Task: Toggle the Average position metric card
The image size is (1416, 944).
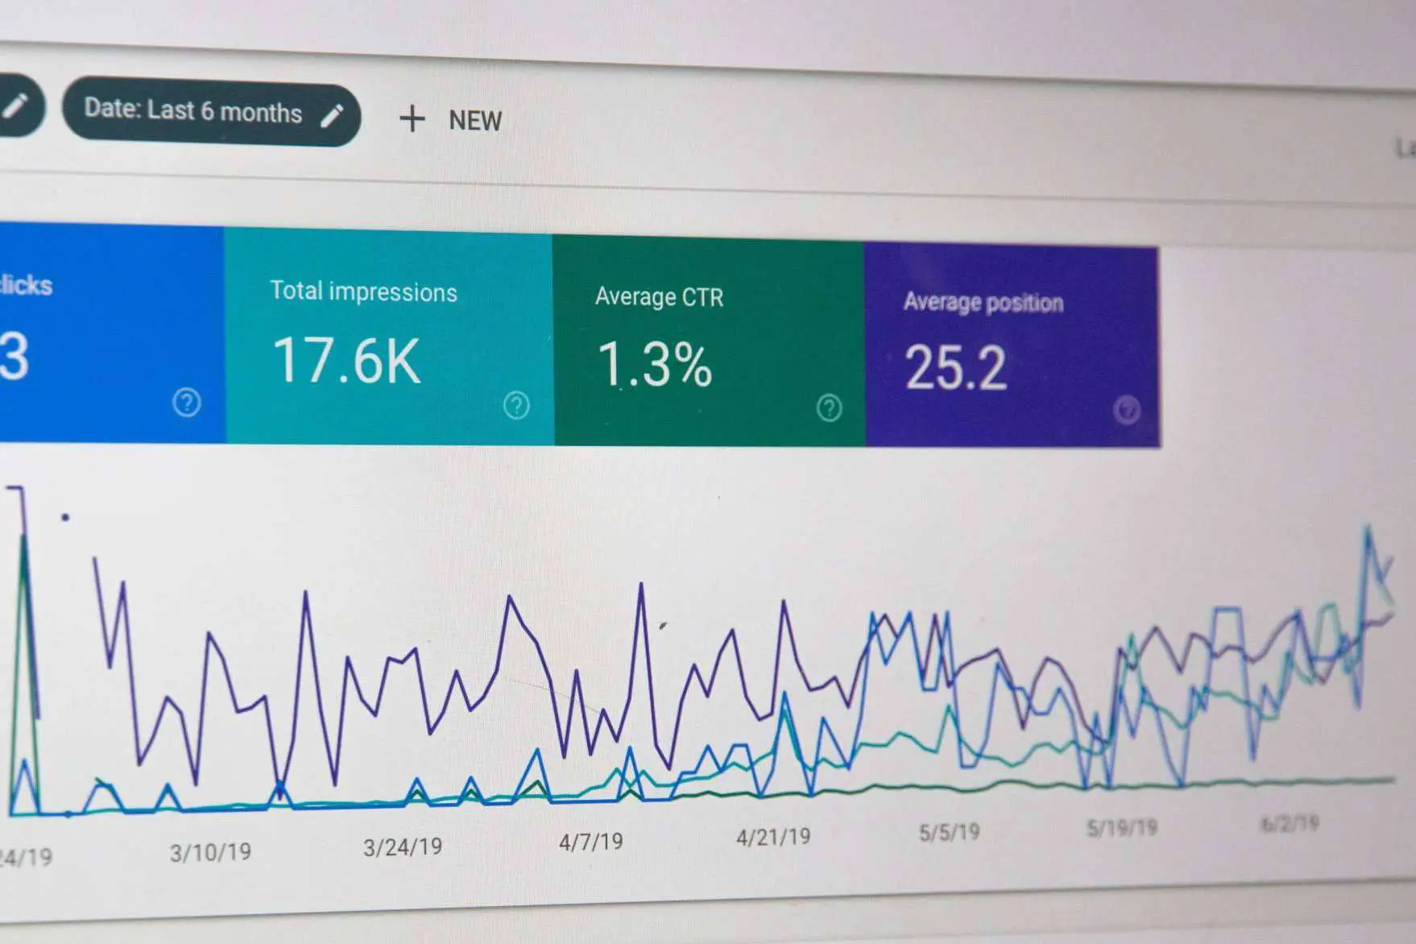Action: click(x=1012, y=346)
